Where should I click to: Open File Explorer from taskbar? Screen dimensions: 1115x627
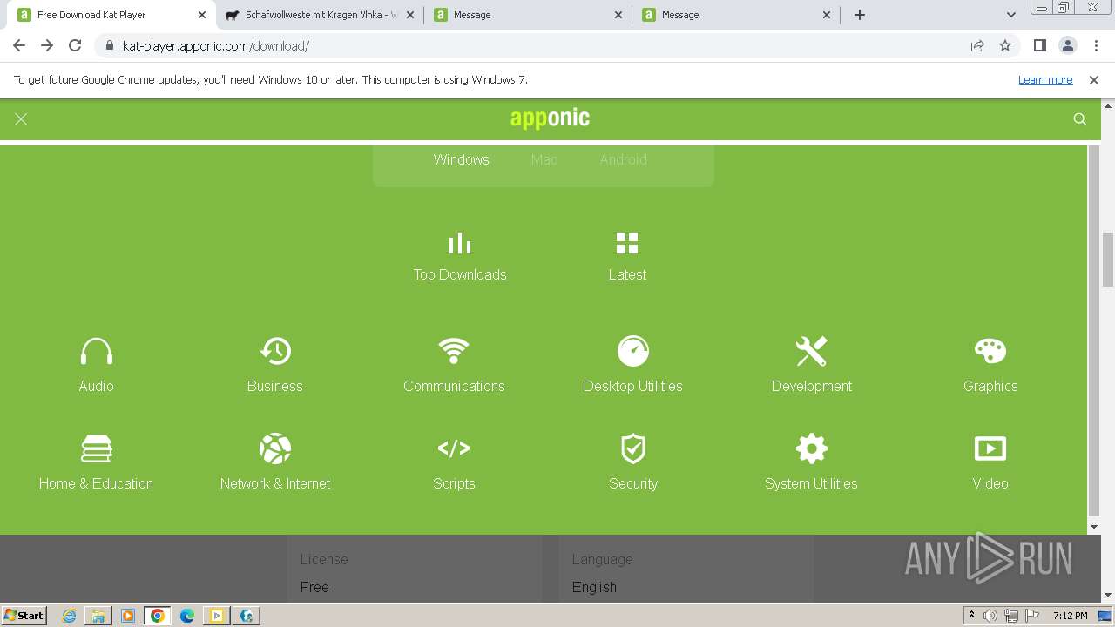coord(98,616)
